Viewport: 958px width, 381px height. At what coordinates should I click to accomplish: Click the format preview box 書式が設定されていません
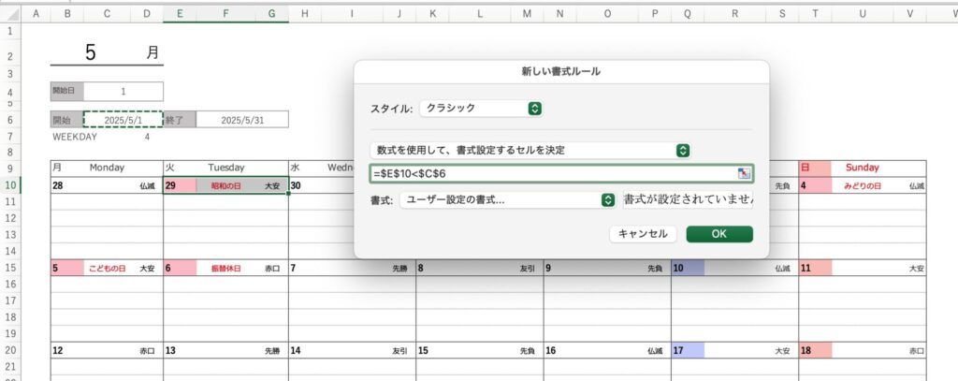[x=688, y=199]
